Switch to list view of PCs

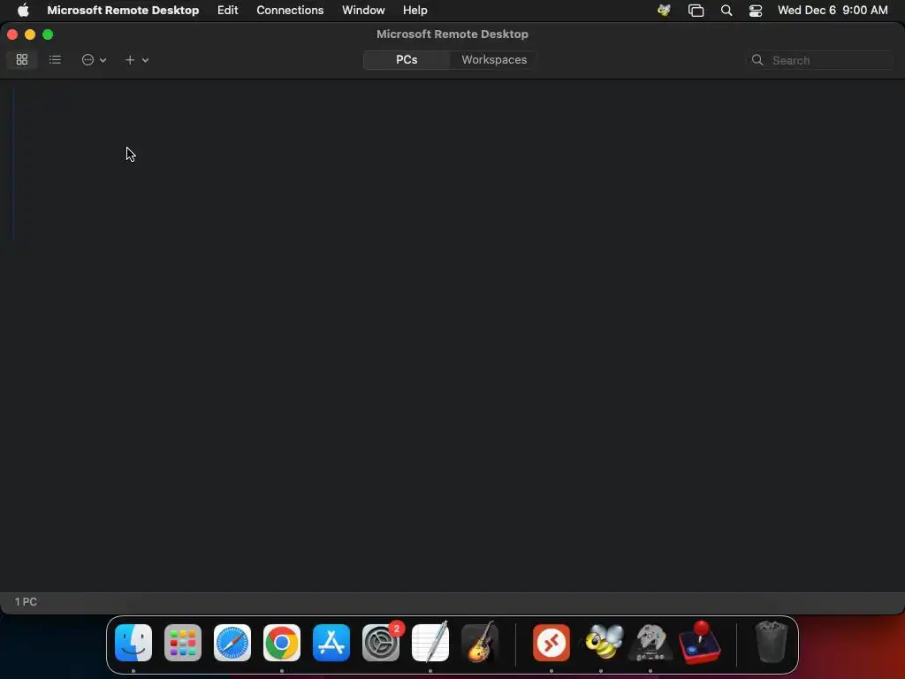click(x=55, y=59)
